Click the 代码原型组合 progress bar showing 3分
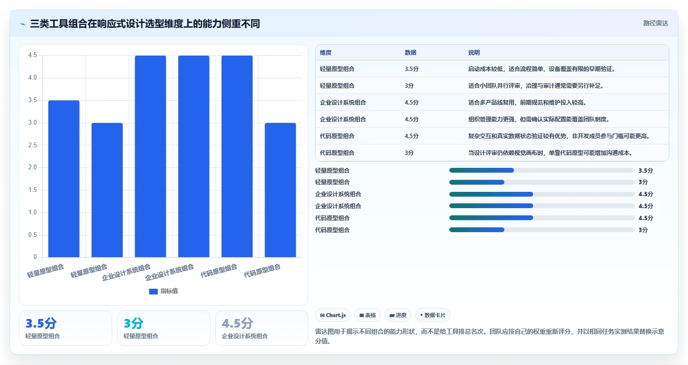The height and width of the screenshot is (365, 688). pyautogui.click(x=542, y=230)
